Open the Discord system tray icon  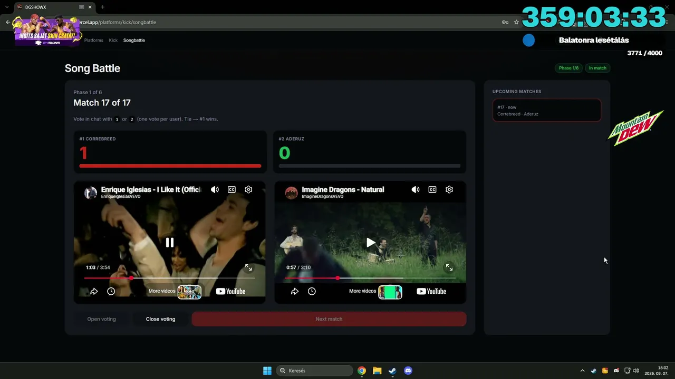point(616,371)
